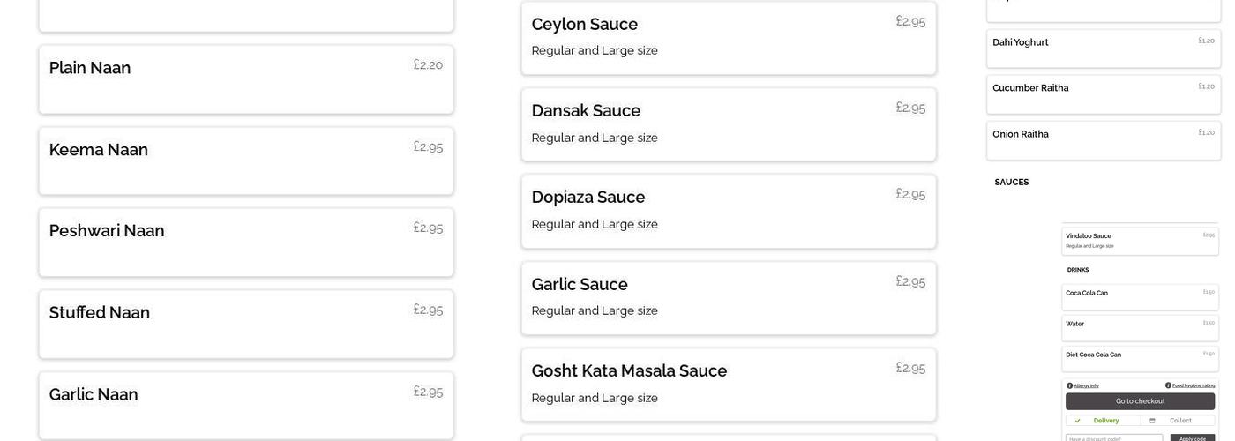Select the Keema Naan menu item
This screenshot has width=1235, height=441.
(x=246, y=161)
